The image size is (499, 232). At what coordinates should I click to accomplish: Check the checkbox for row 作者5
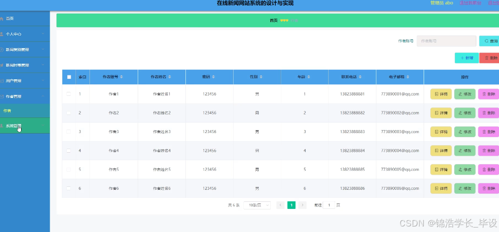[x=68, y=169]
